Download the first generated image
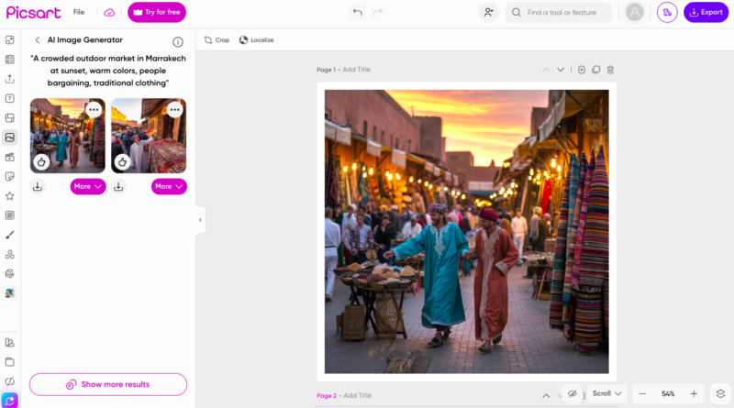Viewport: 734px width, 408px height. click(38, 186)
